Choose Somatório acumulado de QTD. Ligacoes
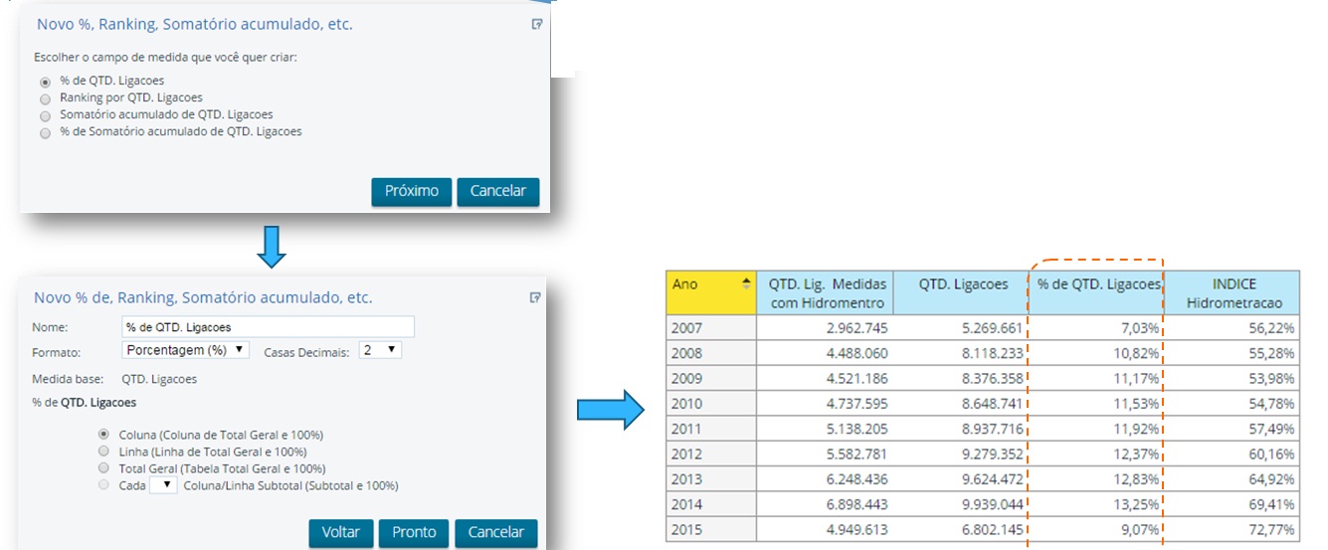Image resolution: width=1328 pixels, height=550 pixels. pos(45,115)
